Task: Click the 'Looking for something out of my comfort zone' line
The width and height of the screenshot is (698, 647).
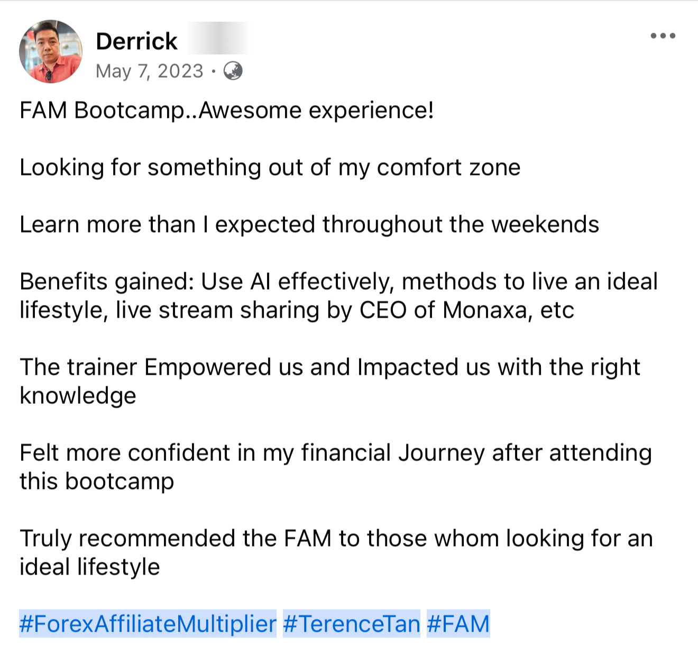Action: [270, 168]
